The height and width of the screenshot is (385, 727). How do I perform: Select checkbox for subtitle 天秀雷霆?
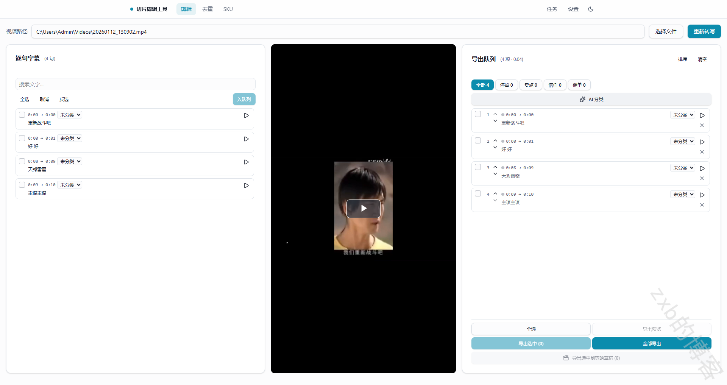[22, 161]
